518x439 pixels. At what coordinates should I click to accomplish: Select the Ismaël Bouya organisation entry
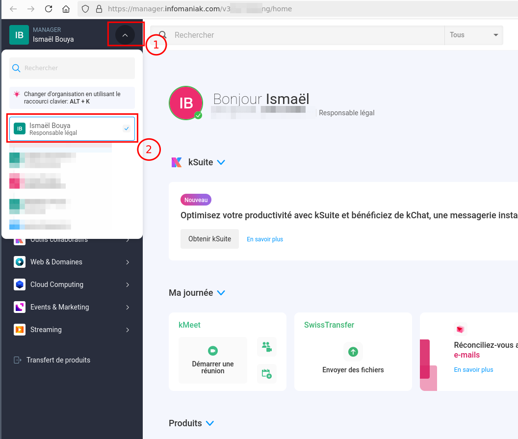72,129
